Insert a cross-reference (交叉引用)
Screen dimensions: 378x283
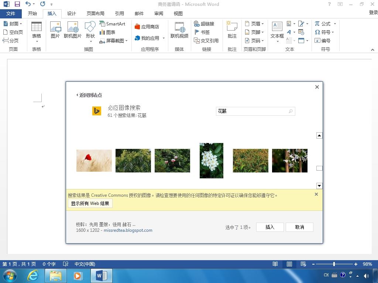206,41
